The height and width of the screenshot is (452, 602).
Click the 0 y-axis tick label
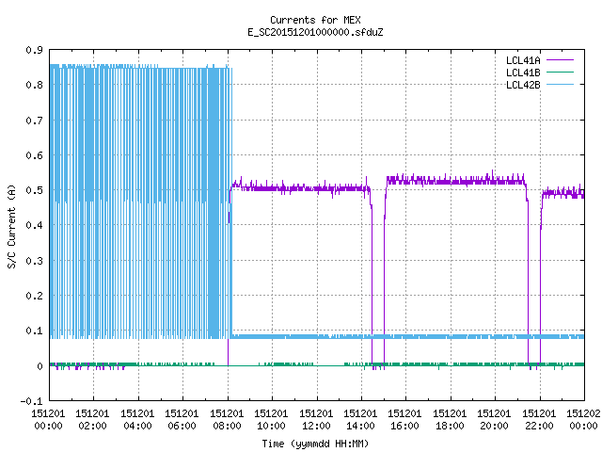[40, 366]
